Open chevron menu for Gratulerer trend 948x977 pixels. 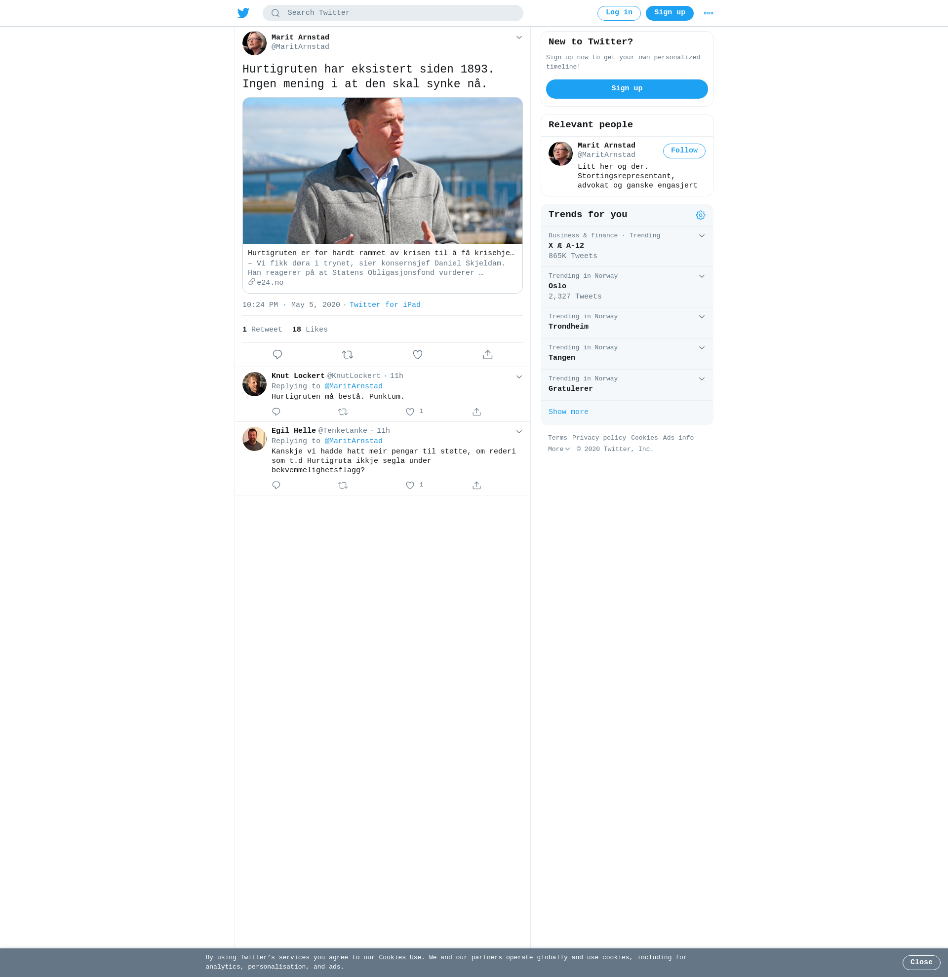pos(702,379)
